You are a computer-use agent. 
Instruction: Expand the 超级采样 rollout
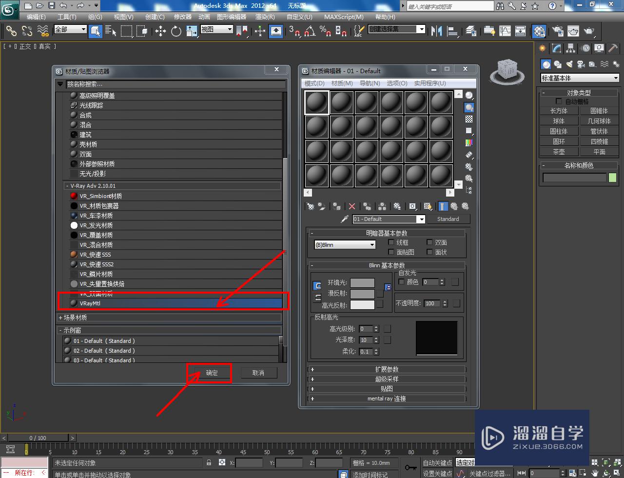pos(387,379)
